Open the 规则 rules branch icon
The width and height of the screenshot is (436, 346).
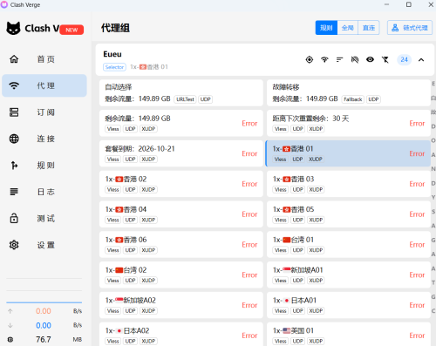pos(14,166)
